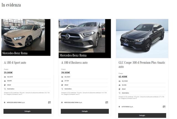Screen dimensions: 177x119
Task: Click the mileage gauge icon next to 27.729
Action: [62, 81]
